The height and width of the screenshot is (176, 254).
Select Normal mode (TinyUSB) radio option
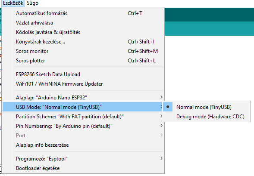(207, 107)
